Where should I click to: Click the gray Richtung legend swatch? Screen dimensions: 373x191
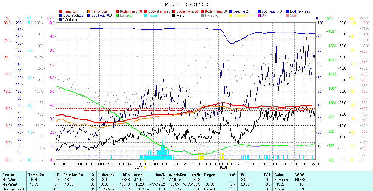coord(203,15)
